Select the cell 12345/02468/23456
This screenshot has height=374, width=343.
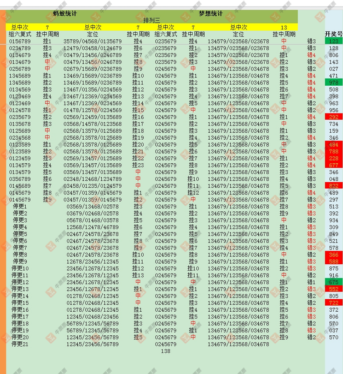92,317
